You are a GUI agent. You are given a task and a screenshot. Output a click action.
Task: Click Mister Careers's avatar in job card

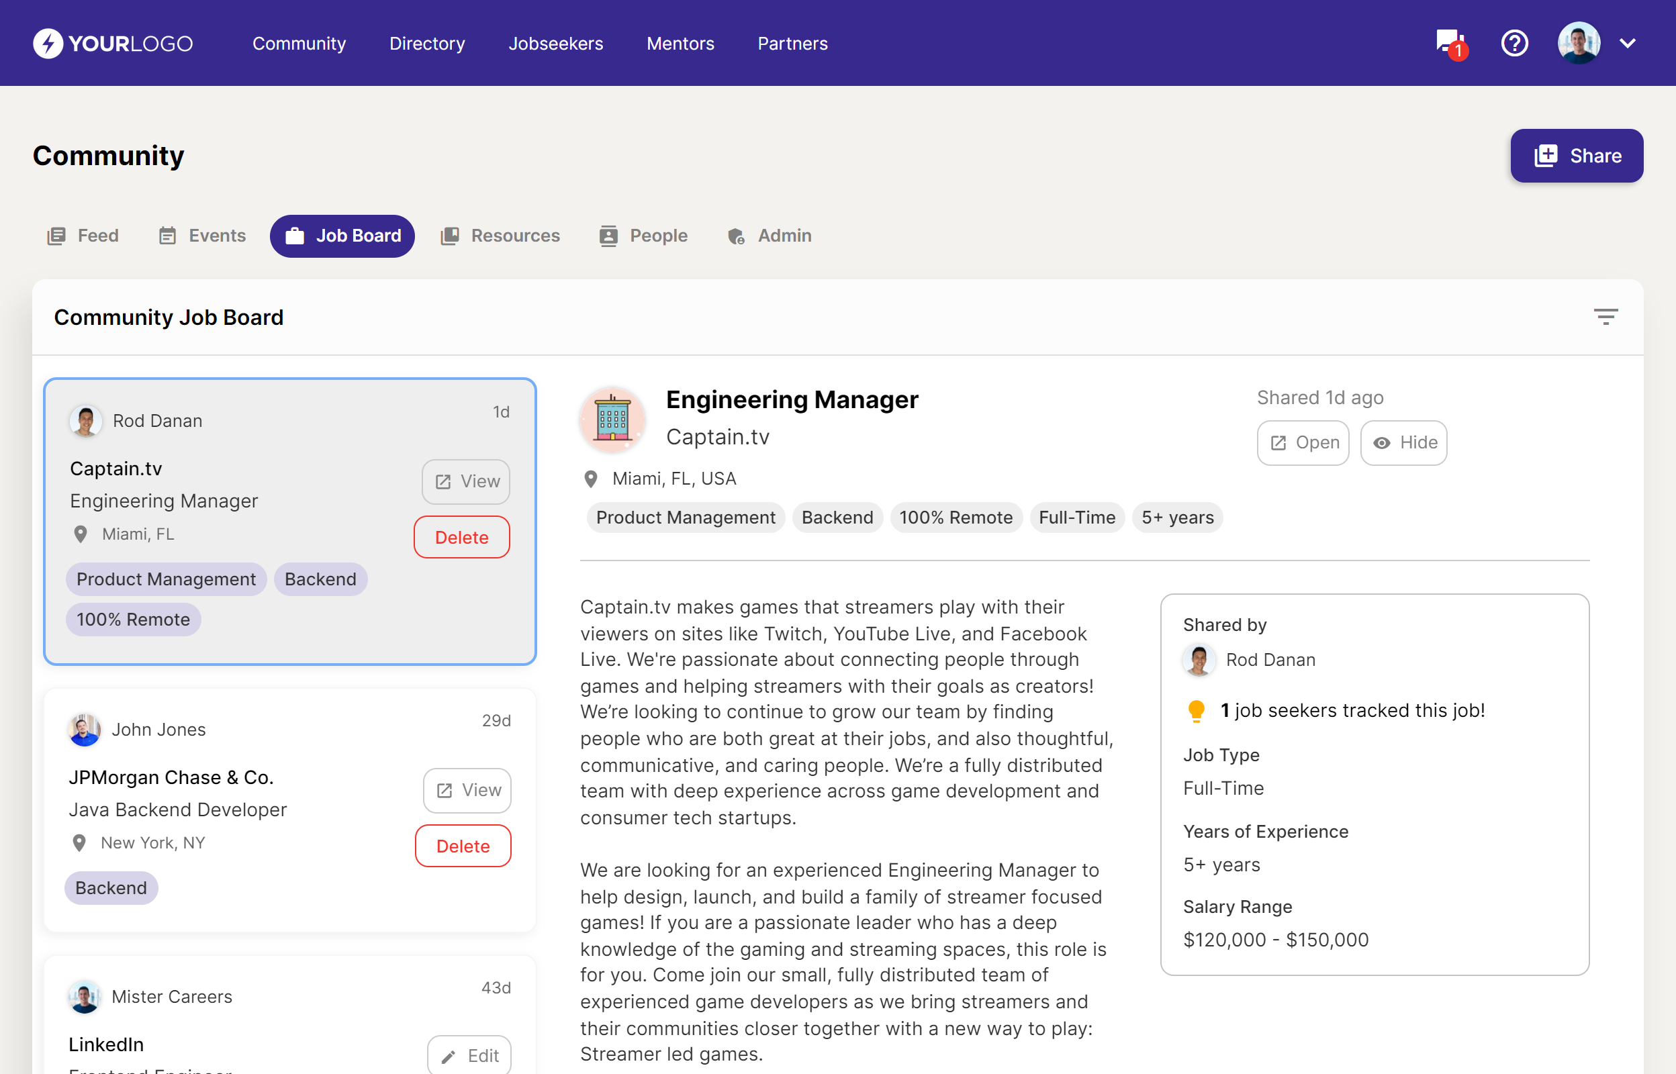(x=85, y=997)
